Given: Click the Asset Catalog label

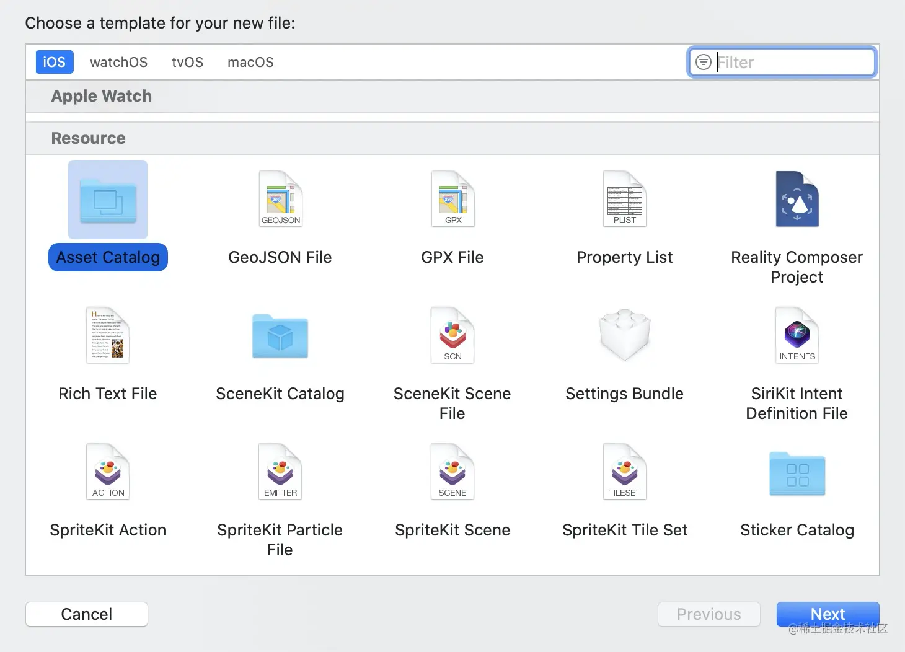Looking at the screenshot, I should click(x=108, y=257).
